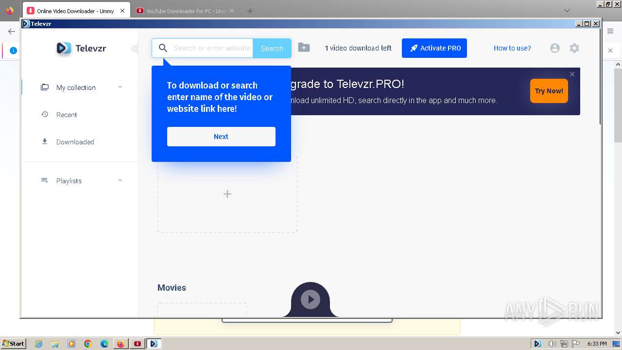Viewport: 622px width, 350px height.
Task: Click the network icon in system tray
Action: (x=564, y=344)
